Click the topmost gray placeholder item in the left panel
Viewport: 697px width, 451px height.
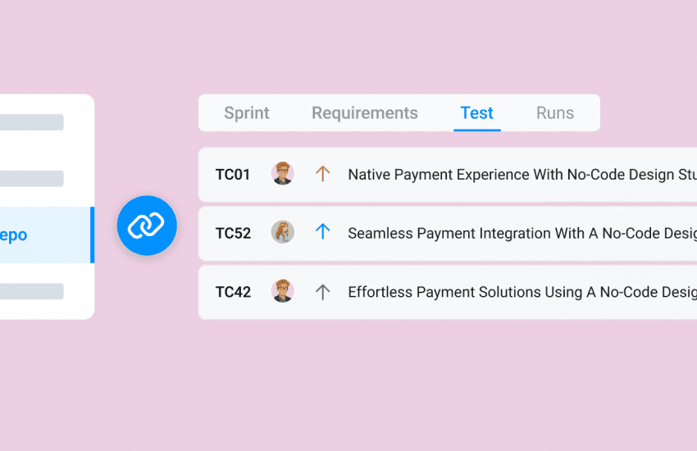point(31,122)
